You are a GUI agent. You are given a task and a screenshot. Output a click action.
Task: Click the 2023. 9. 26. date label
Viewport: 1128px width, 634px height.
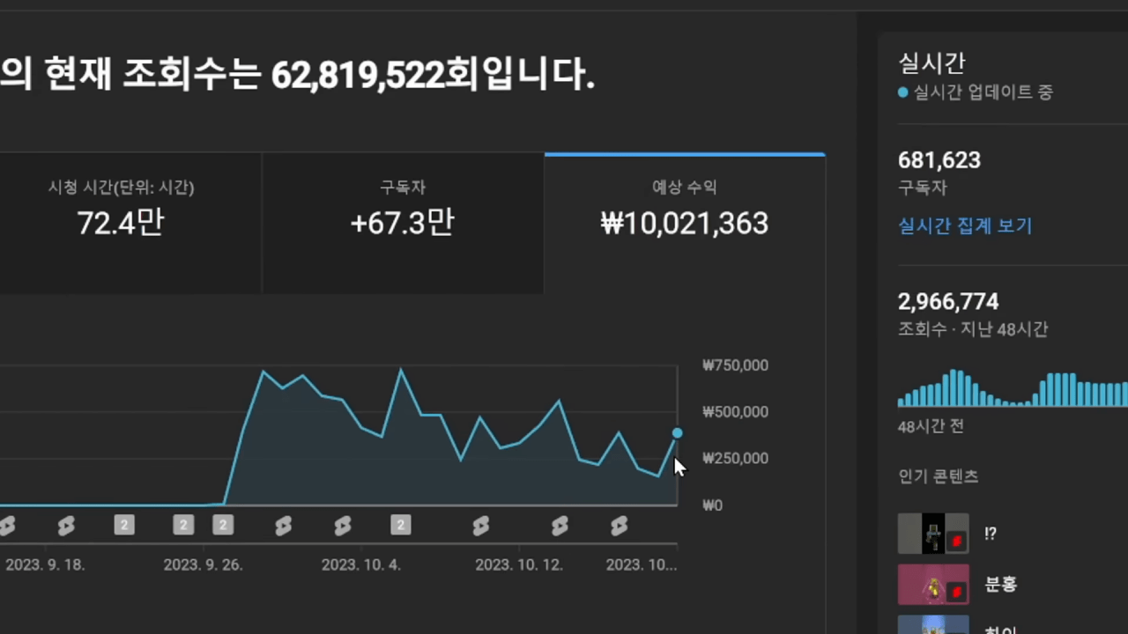tap(204, 565)
